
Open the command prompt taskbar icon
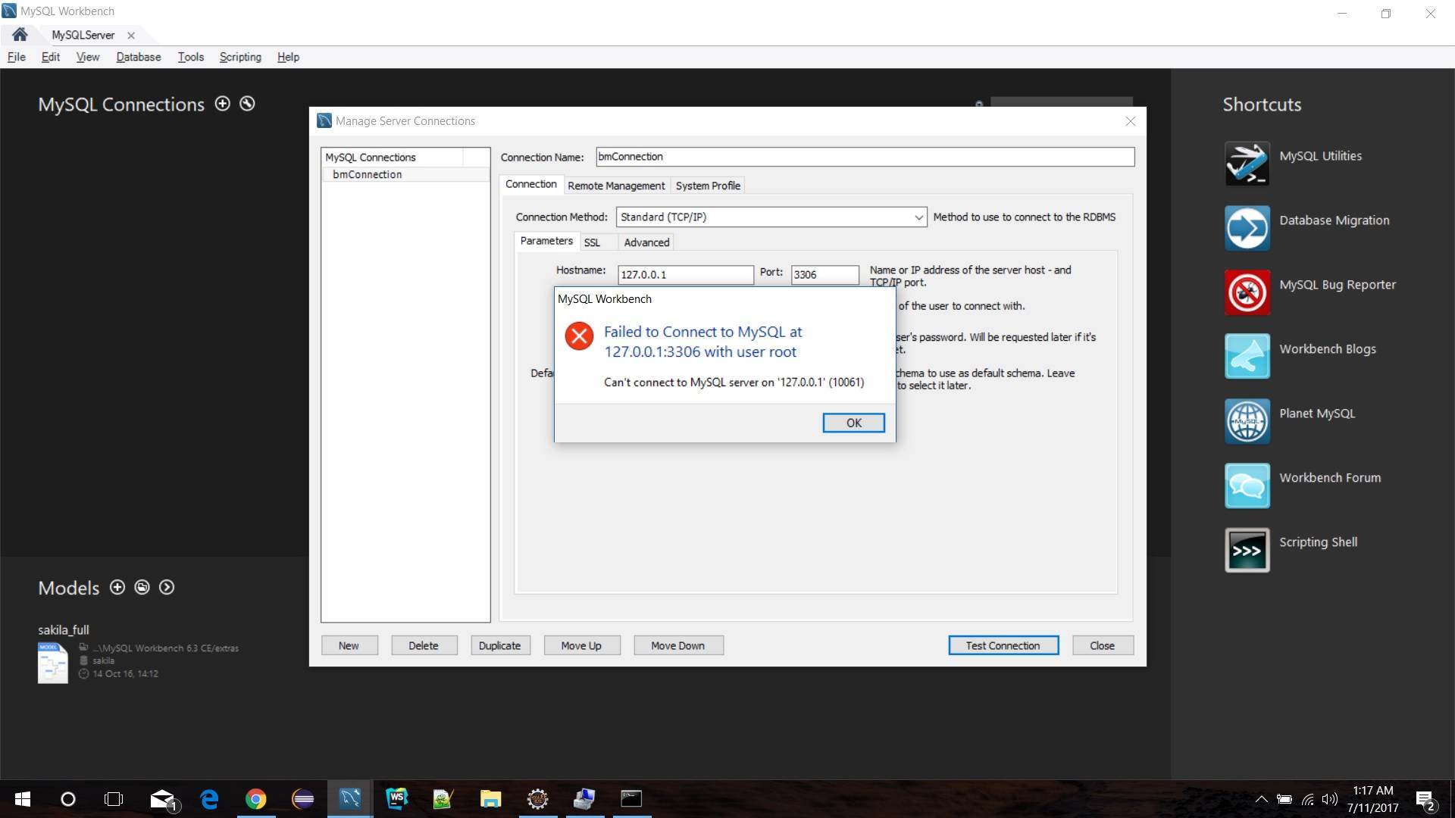[630, 799]
